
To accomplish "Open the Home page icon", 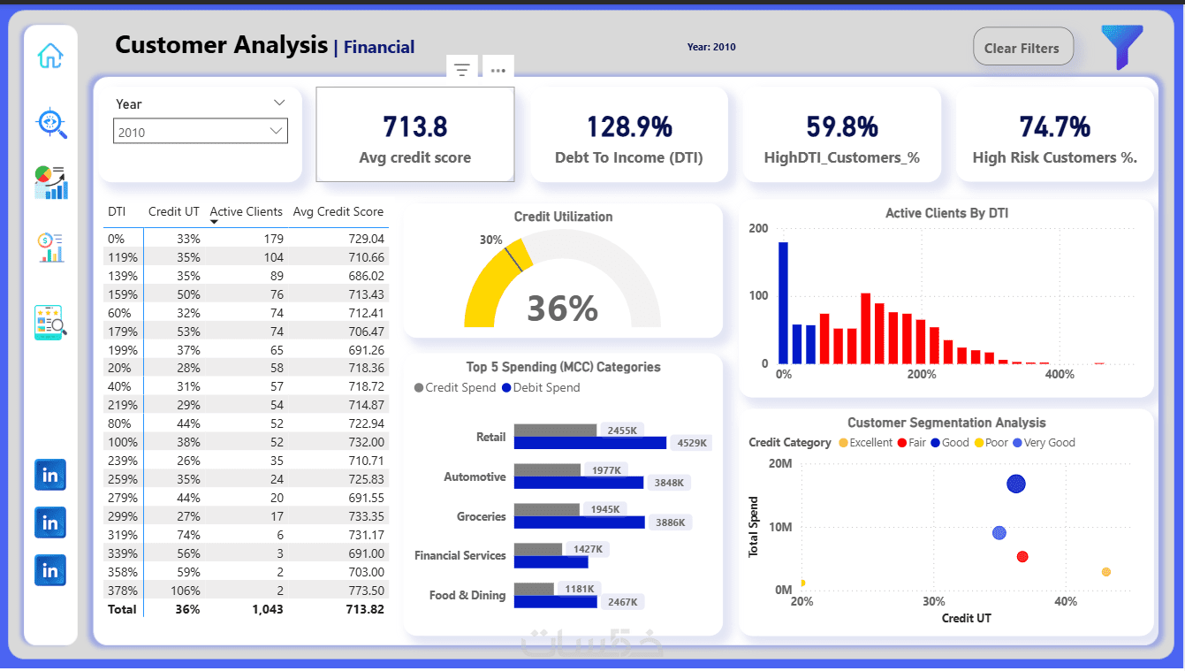I will pyautogui.click(x=50, y=56).
